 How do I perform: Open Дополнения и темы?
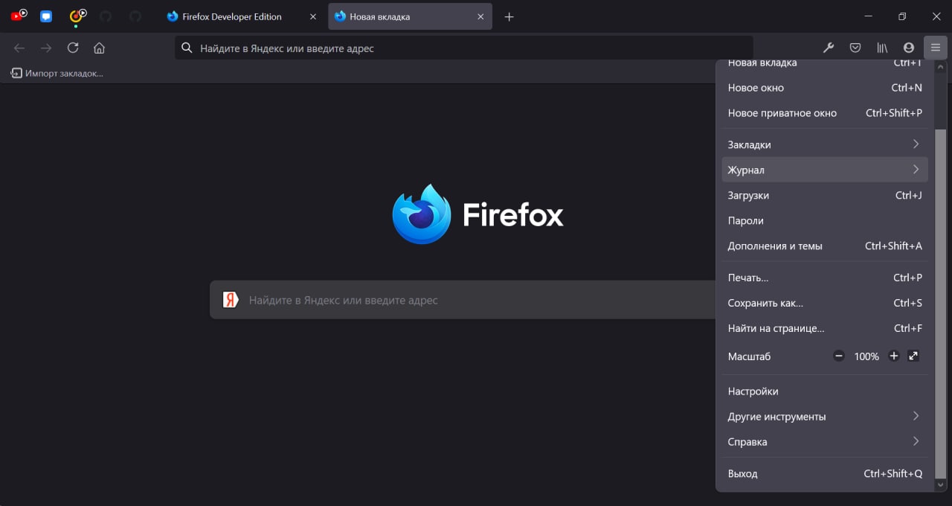click(825, 246)
